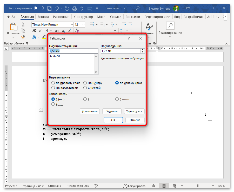Activate the Format Painter brush
The height and width of the screenshot is (192, 234).
[x=23, y=37]
